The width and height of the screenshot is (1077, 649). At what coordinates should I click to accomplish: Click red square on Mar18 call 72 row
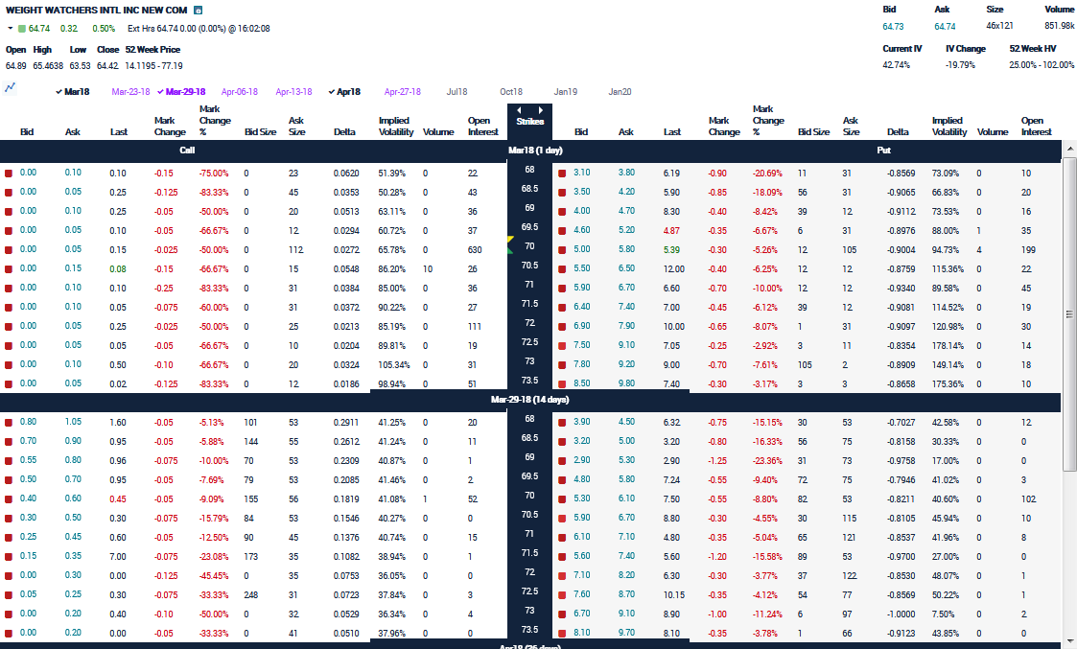pos(9,328)
